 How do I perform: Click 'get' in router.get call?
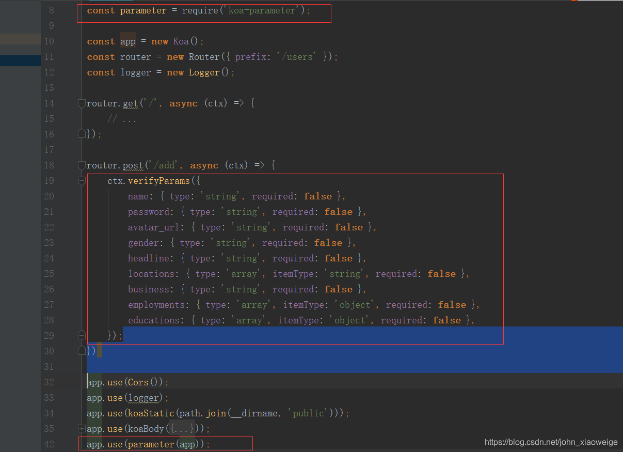[x=131, y=103]
